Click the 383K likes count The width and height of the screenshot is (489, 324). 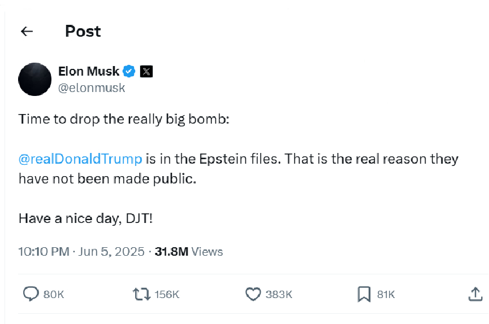pos(279,295)
